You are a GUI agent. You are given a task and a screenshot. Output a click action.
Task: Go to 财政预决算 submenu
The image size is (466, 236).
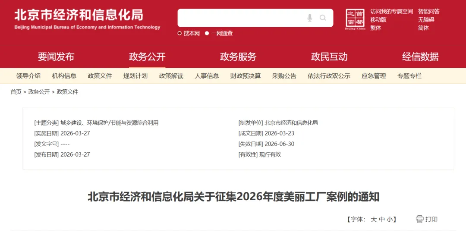click(246, 76)
